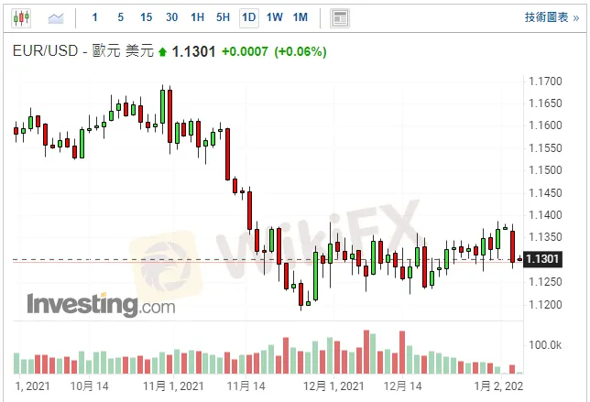
Task: Set the chart to 1M monthly
Action: click(300, 17)
